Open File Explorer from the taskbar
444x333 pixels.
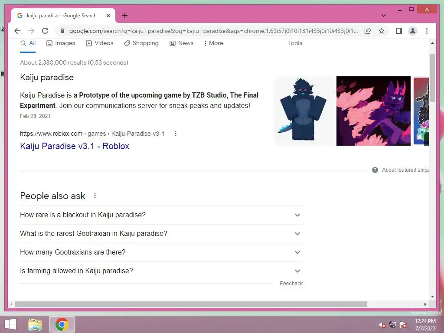click(x=35, y=324)
